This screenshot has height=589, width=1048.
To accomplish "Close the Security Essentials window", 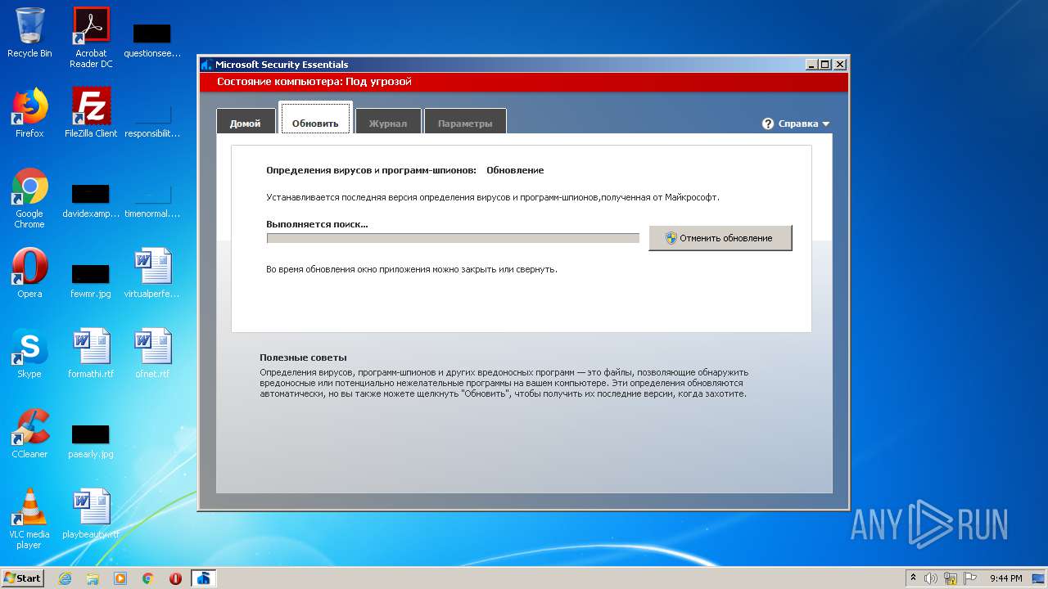I will click(840, 64).
